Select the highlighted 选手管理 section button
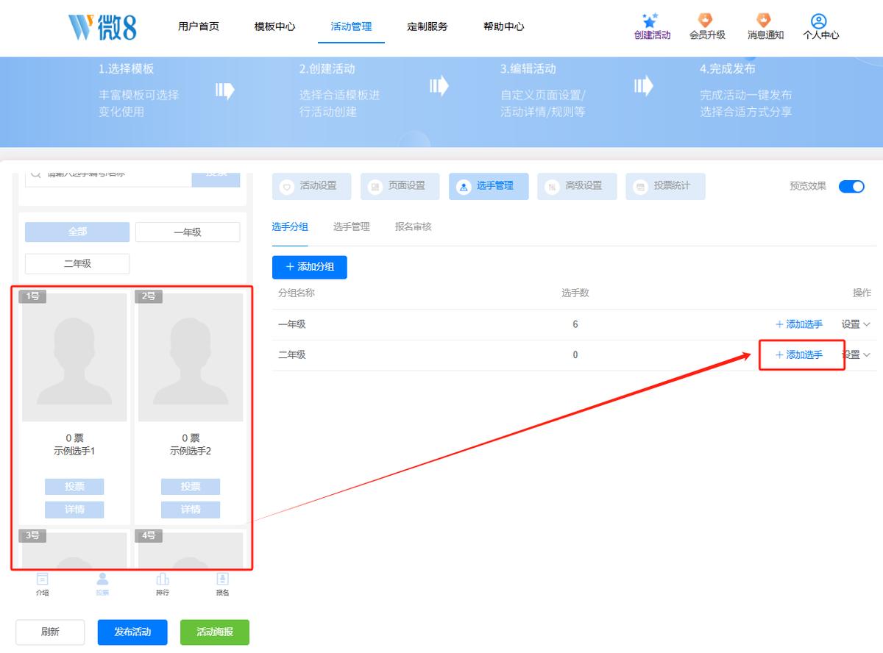This screenshot has width=883, height=653. pyautogui.click(x=489, y=187)
